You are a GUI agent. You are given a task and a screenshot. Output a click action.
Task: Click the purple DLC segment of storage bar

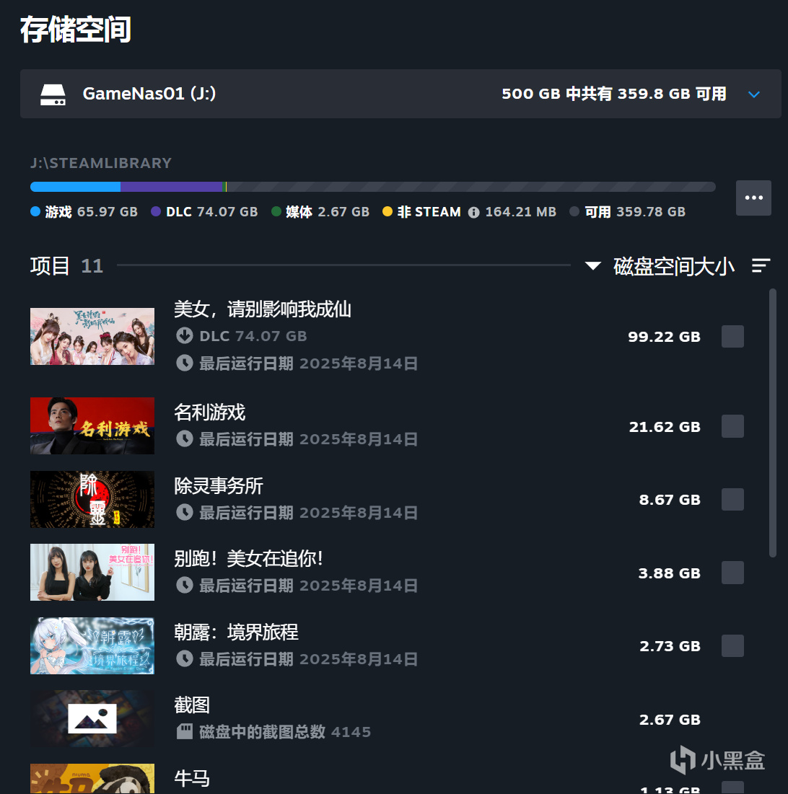(x=172, y=187)
